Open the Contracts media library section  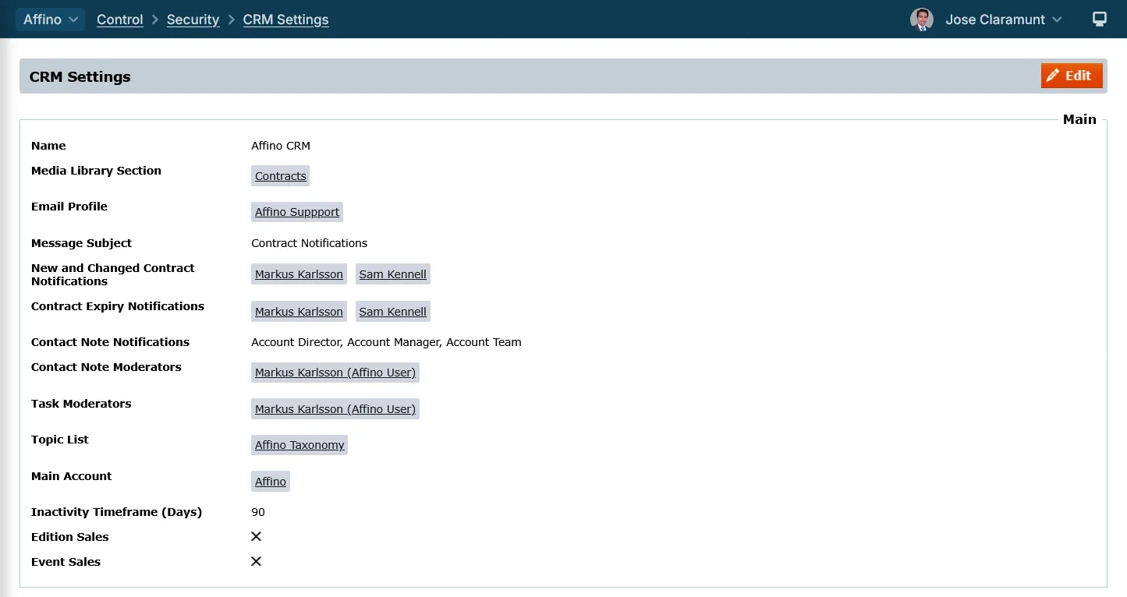(x=280, y=176)
